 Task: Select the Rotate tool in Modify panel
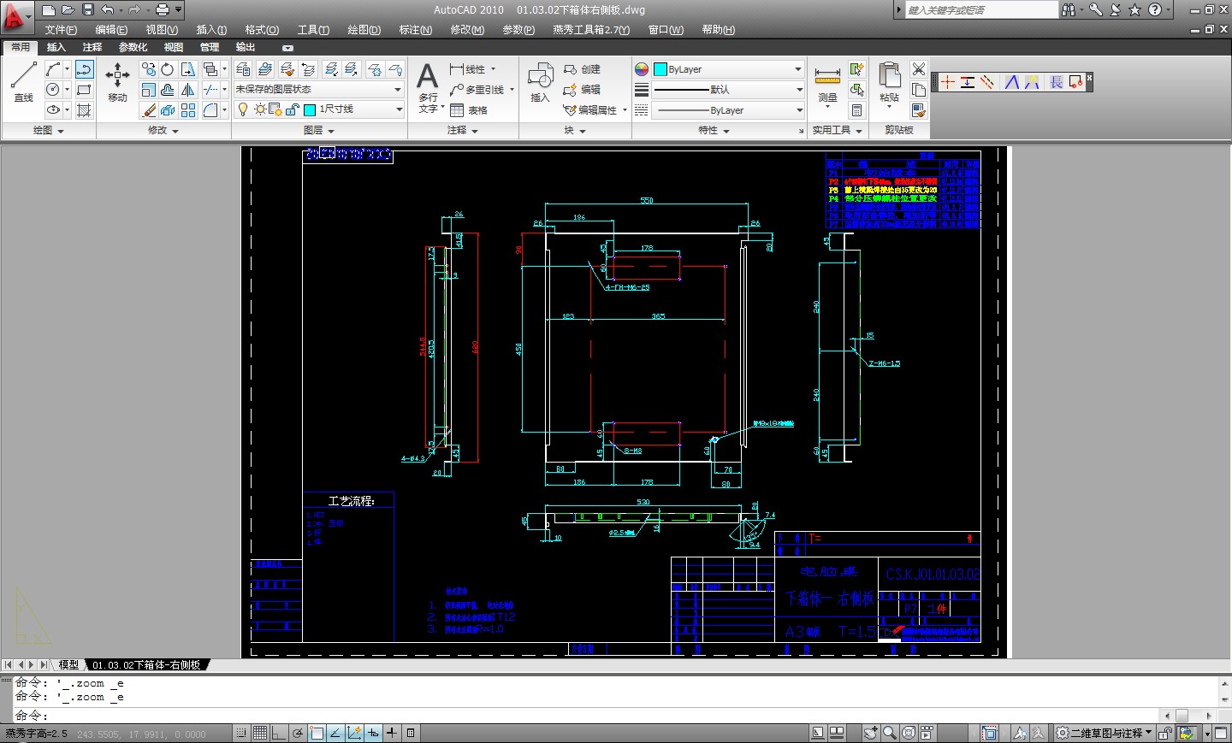[x=168, y=69]
